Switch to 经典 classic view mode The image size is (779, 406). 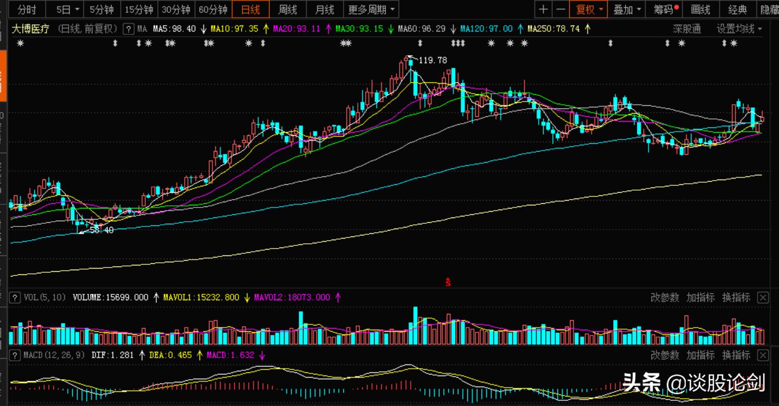tap(737, 9)
